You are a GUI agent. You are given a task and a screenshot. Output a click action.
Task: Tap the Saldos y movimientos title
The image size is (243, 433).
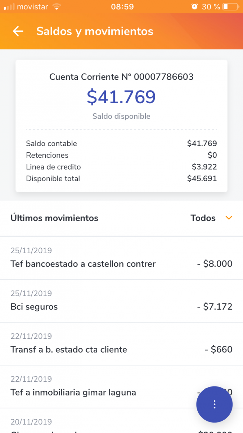point(95,31)
